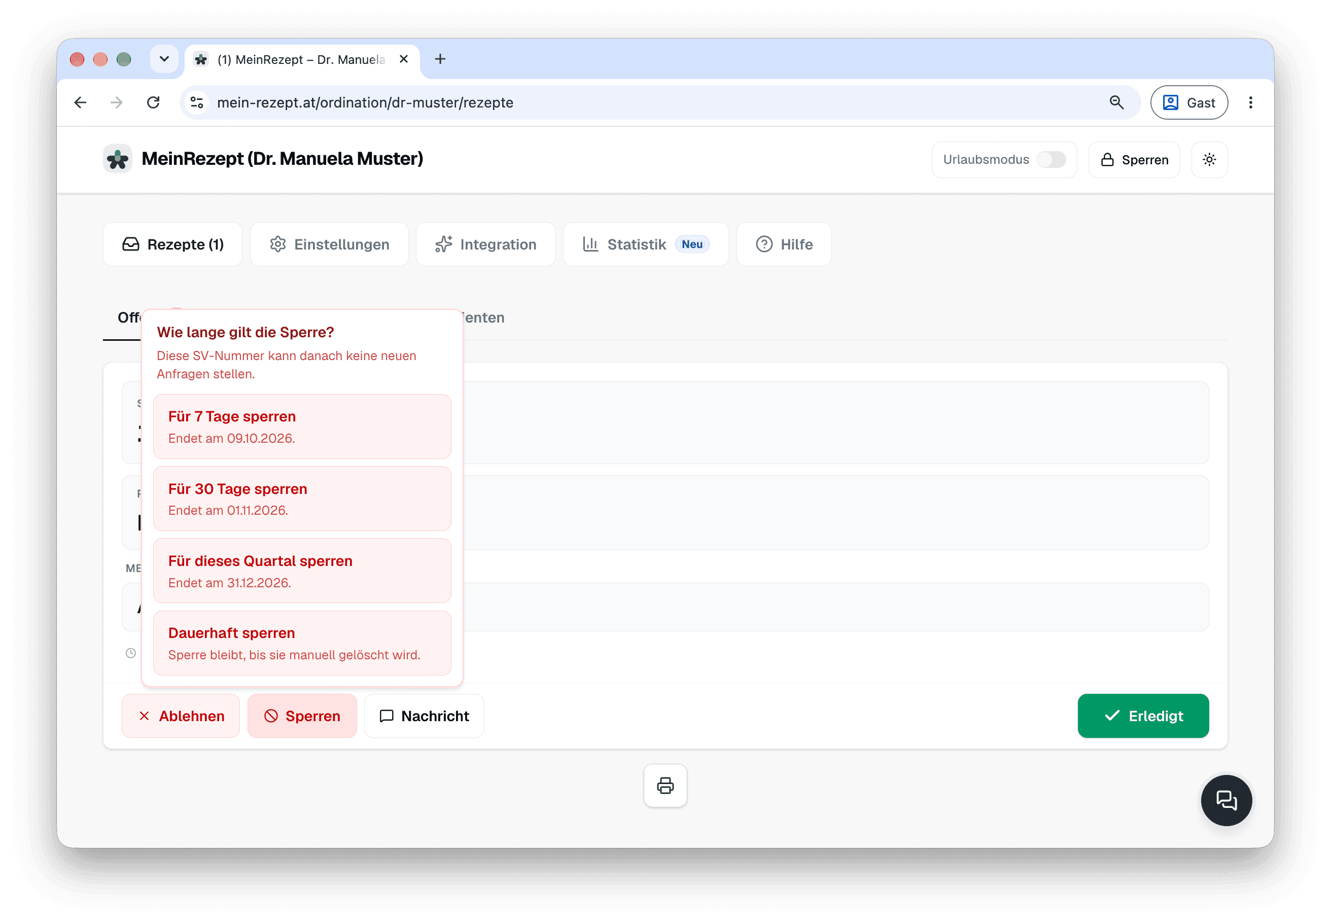The image size is (1331, 923).
Task: Expand the tab search dropdown chevron
Action: pyautogui.click(x=164, y=59)
